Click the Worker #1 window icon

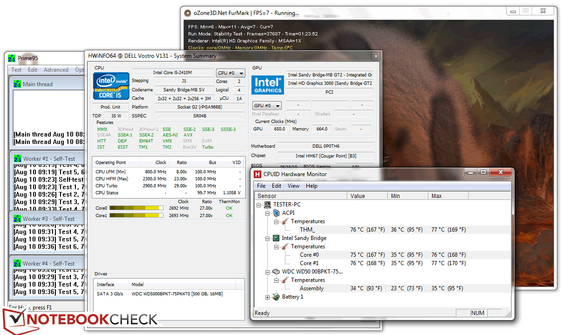point(17,158)
